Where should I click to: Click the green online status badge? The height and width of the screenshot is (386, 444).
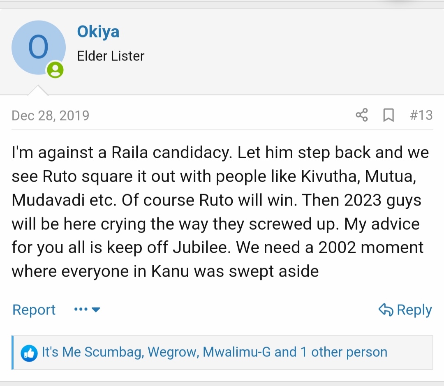(x=55, y=69)
